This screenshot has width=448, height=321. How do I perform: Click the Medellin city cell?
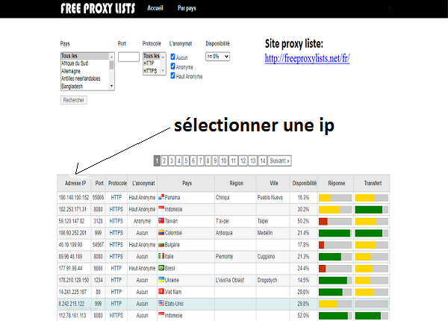(264, 233)
